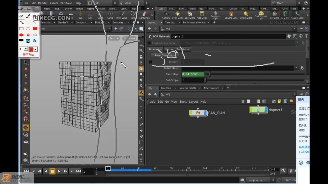The image size is (328, 184).
Task: Click the e-Pointer magnifier tool
Action: pyautogui.click(x=35, y=41)
